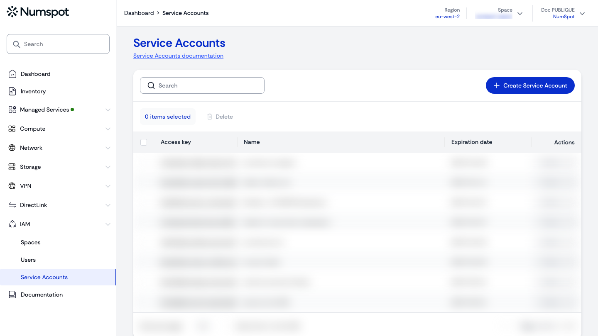Screen dimensions: 598x336
Task: Click the plus icon on Create Service Account
Action: [496, 85]
